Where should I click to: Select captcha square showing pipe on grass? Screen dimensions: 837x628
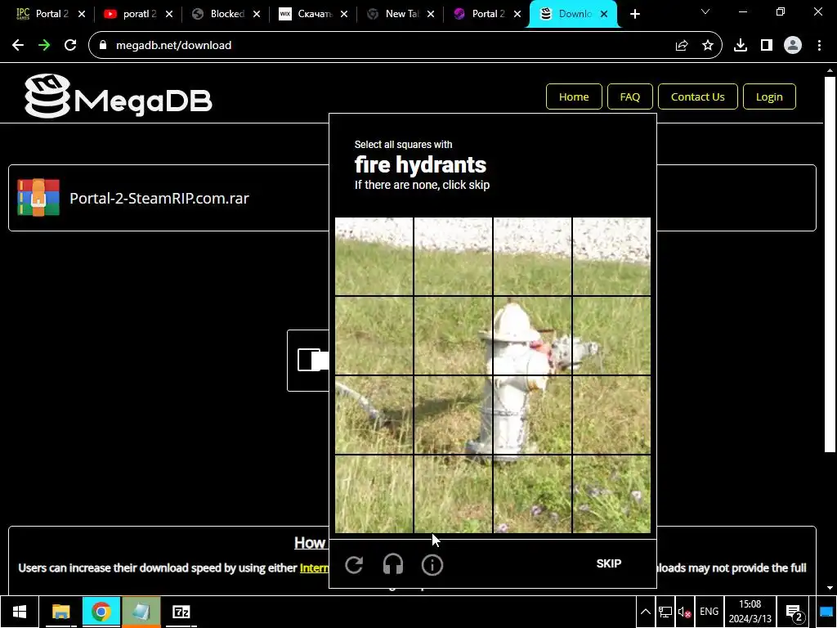(374, 415)
